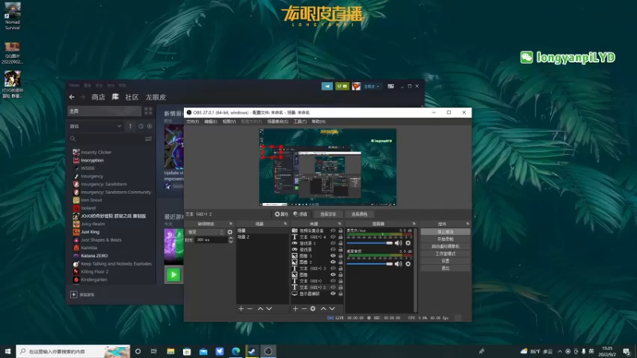Image resolution: width=637 pixels, height=358 pixels.
Task: Go back with Steam's back arrow
Action: click(x=72, y=97)
